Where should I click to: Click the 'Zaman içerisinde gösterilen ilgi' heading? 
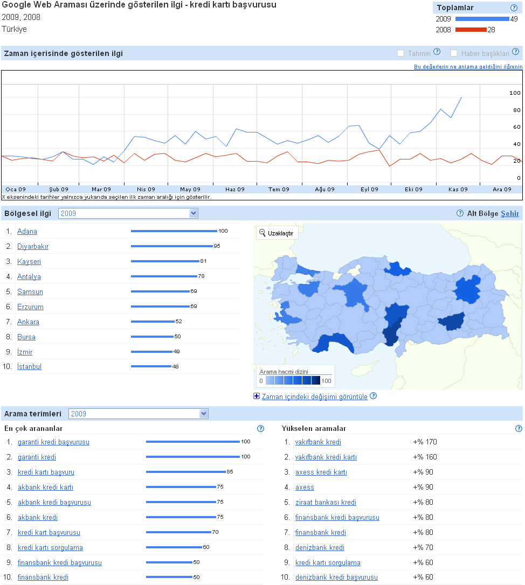pos(64,53)
